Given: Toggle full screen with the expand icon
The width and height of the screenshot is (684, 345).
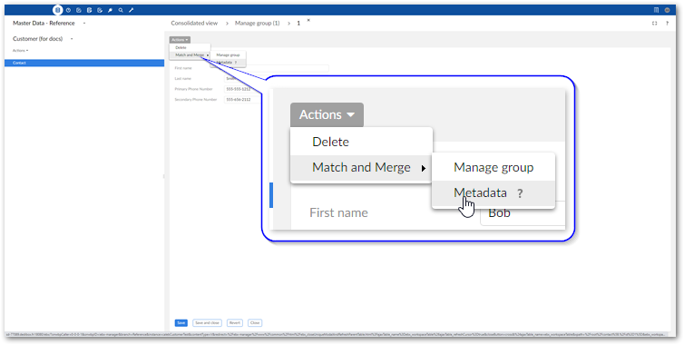Looking at the screenshot, I should point(654,23).
